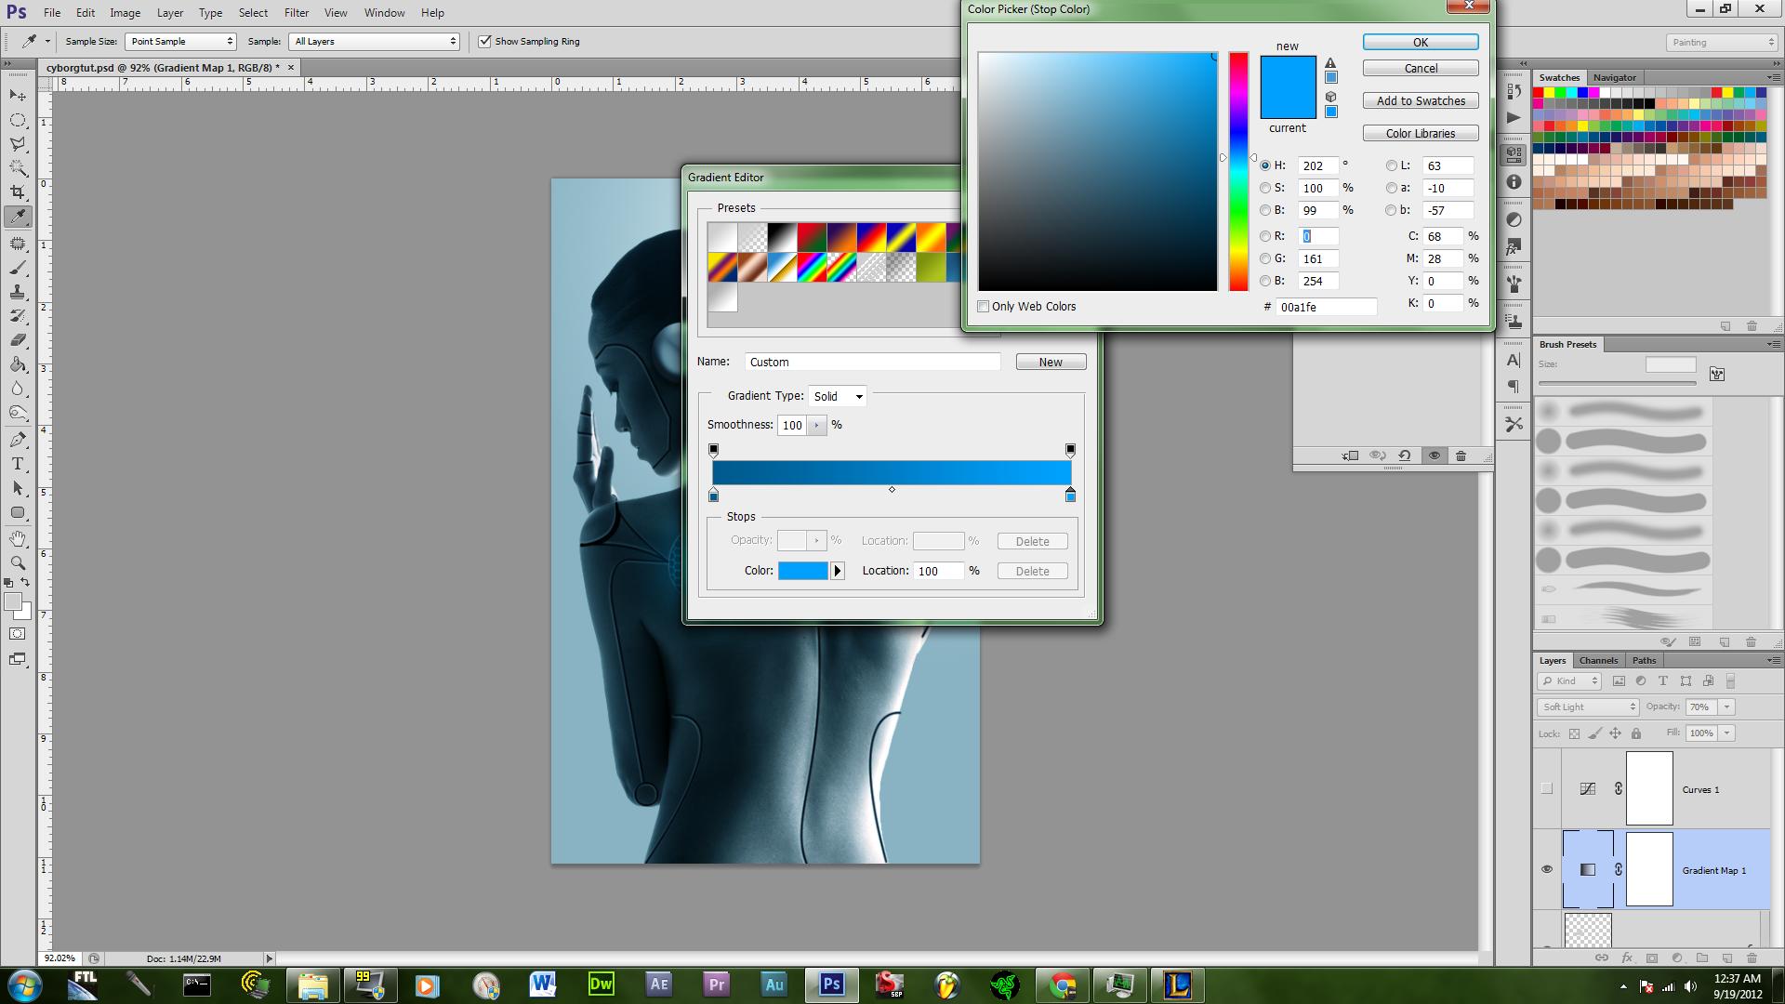Select the Paint Bucket tool
This screenshot has width=1785, height=1004.
(x=18, y=364)
